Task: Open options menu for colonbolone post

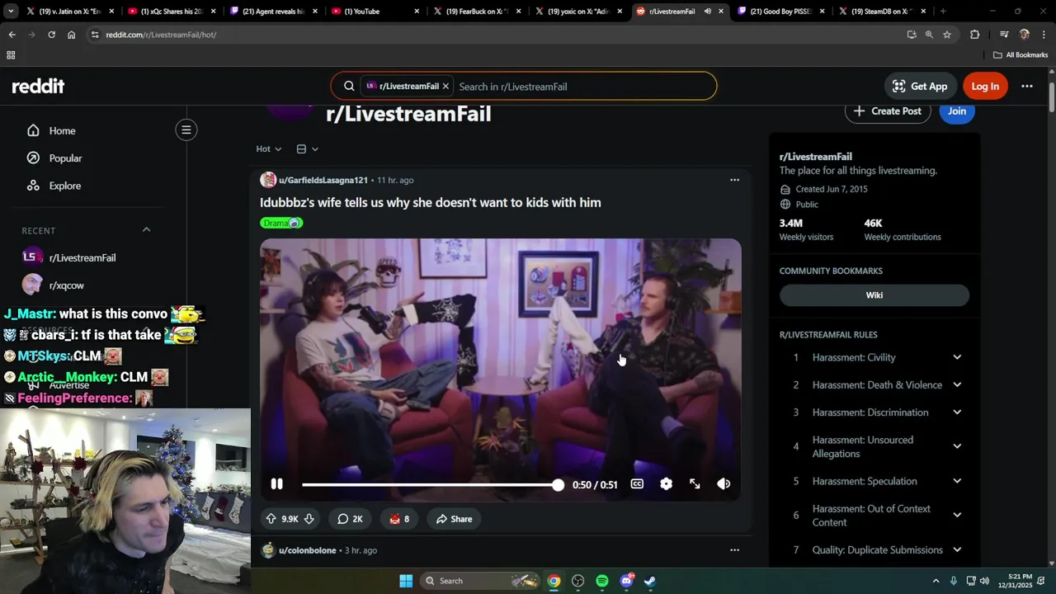Action: (x=734, y=550)
